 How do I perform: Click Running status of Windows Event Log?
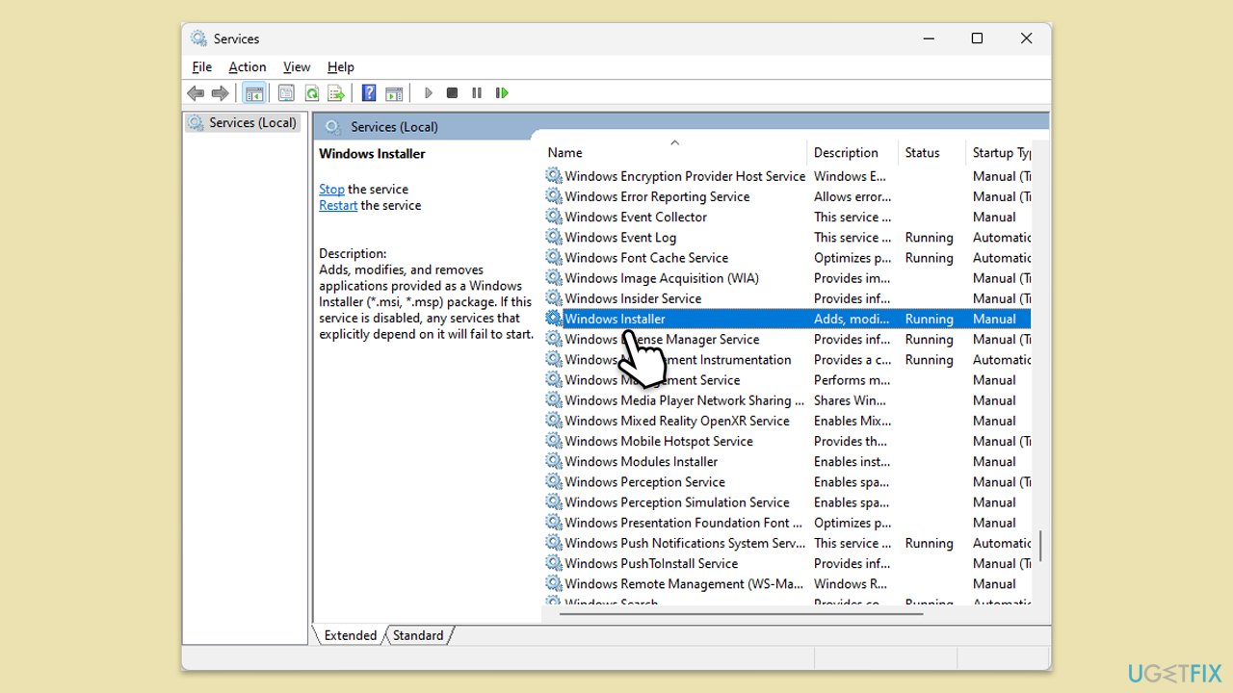click(x=929, y=238)
